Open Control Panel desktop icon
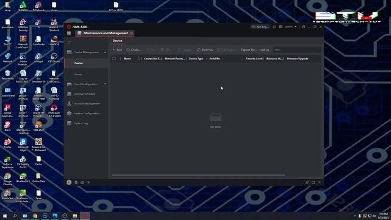The width and height of the screenshot is (391, 220). pyautogui.click(x=7, y=92)
